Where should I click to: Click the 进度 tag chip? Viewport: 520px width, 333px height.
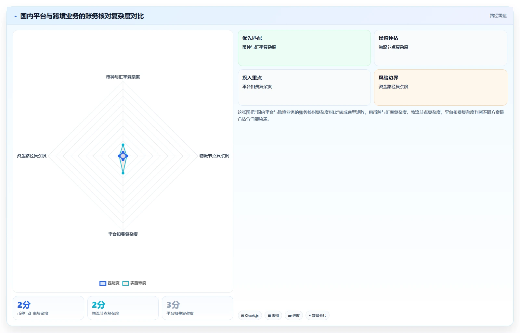tap(294, 315)
